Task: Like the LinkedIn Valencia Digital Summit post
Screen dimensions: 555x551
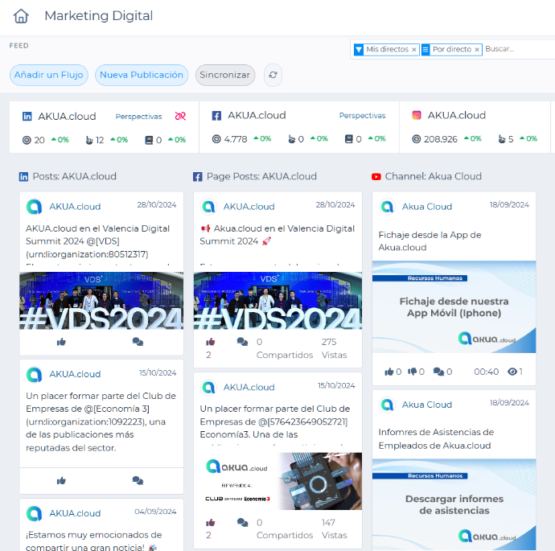Action: tap(61, 341)
